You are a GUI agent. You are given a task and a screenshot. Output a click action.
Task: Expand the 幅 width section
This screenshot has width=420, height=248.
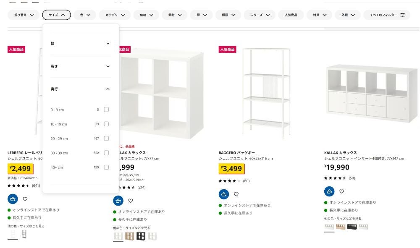80,44
